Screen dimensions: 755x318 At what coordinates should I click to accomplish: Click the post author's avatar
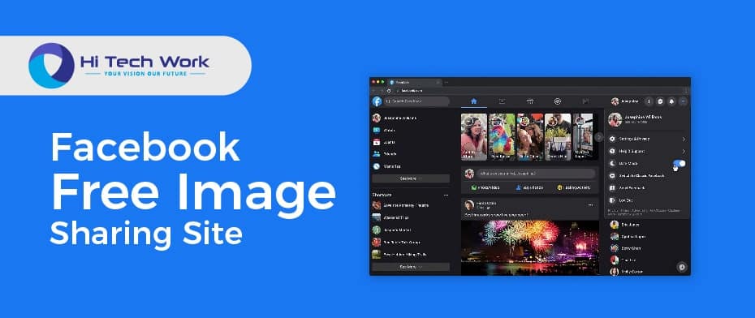point(469,205)
